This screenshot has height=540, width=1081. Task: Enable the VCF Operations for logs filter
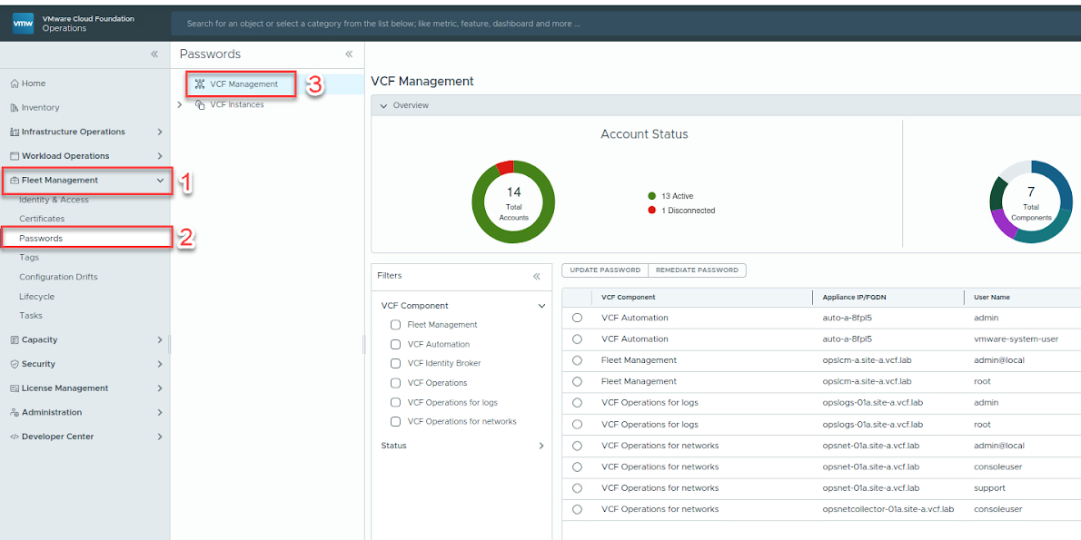pyautogui.click(x=395, y=402)
